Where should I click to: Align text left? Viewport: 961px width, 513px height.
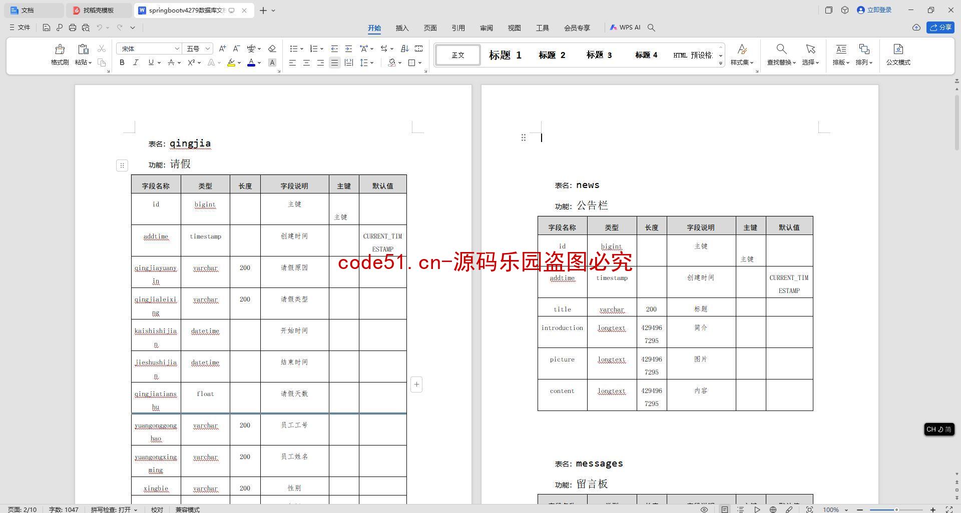click(292, 62)
